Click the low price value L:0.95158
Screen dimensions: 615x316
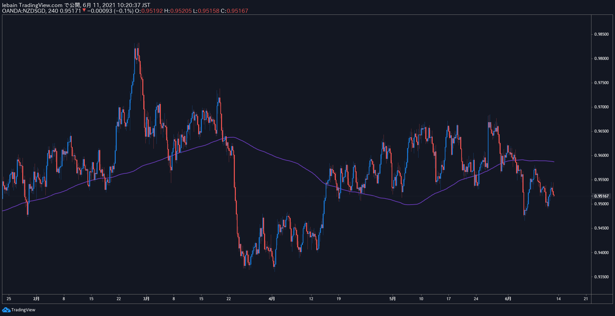tap(206, 11)
